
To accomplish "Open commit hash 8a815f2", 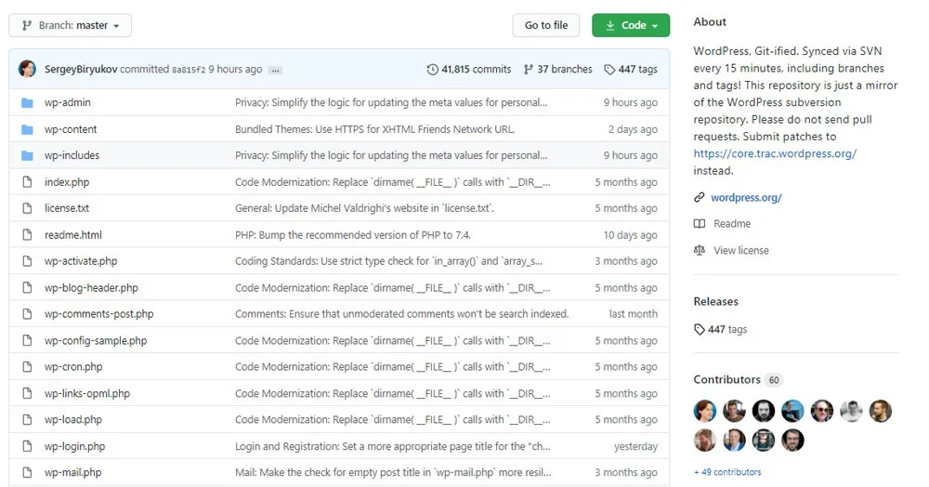I will coord(189,70).
